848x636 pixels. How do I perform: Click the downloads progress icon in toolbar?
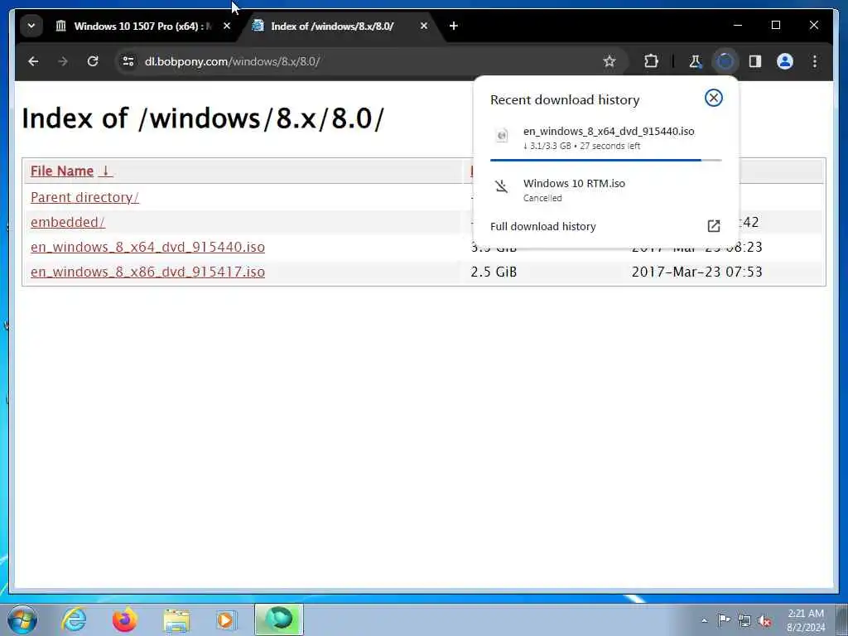coord(725,61)
